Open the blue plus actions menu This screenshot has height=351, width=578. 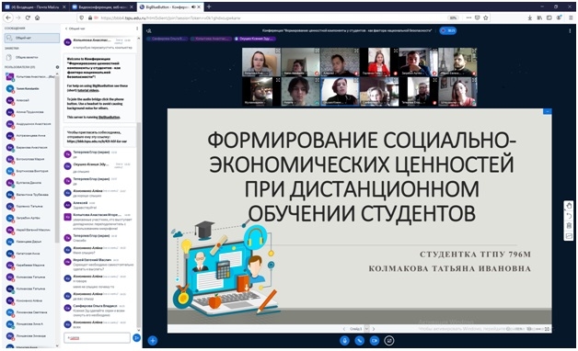click(153, 341)
